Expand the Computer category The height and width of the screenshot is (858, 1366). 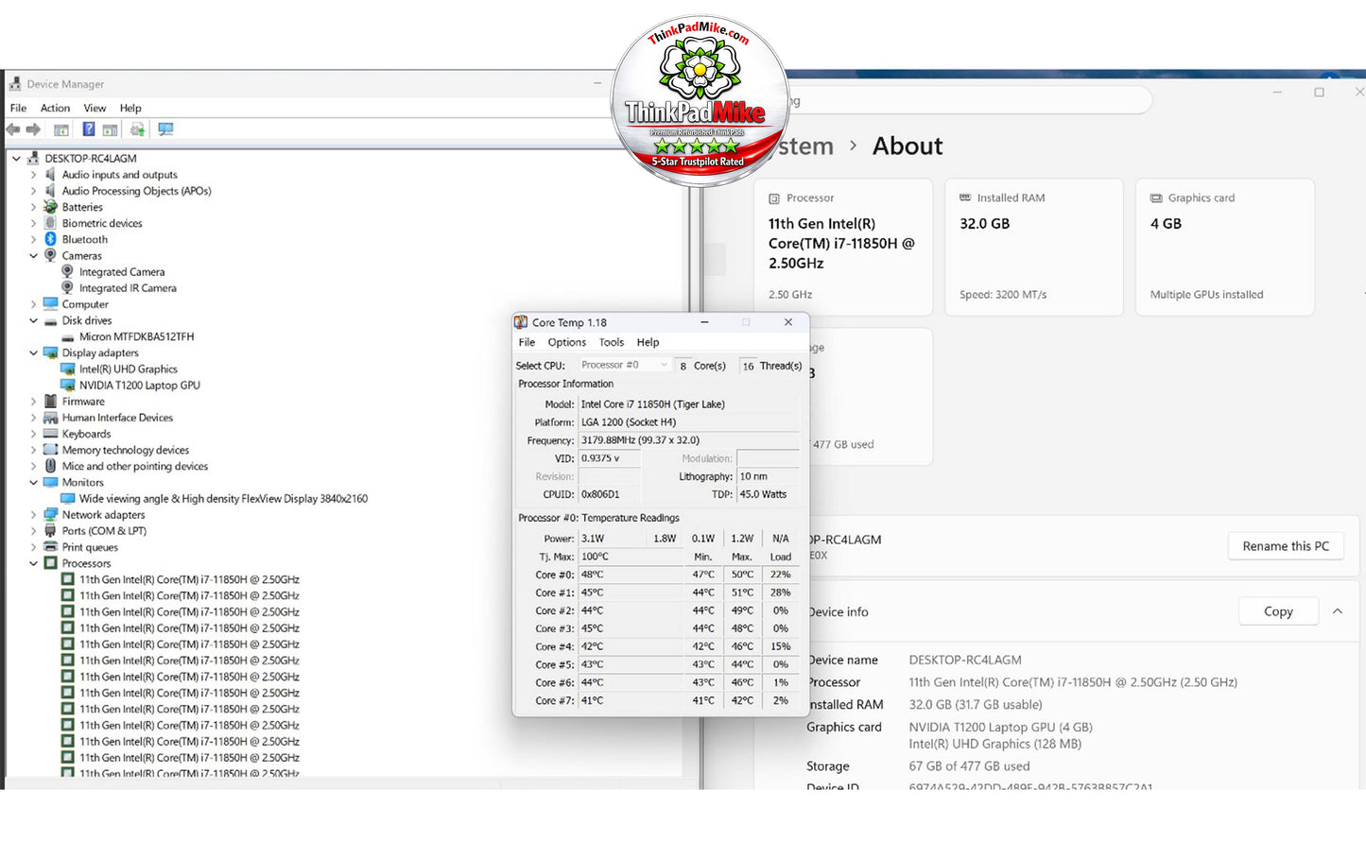(33, 304)
